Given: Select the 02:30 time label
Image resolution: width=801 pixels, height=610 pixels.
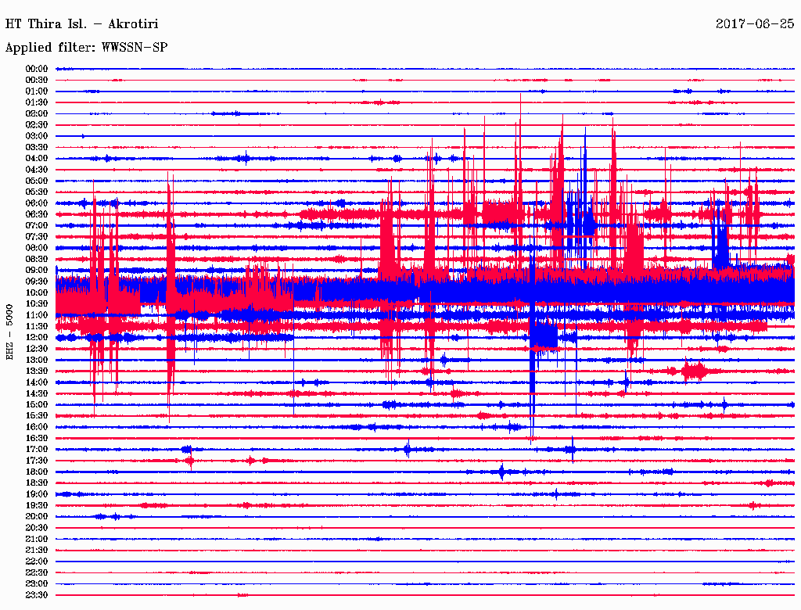Looking at the screenshot, I should pyautogui.click(x=36, y=125).
